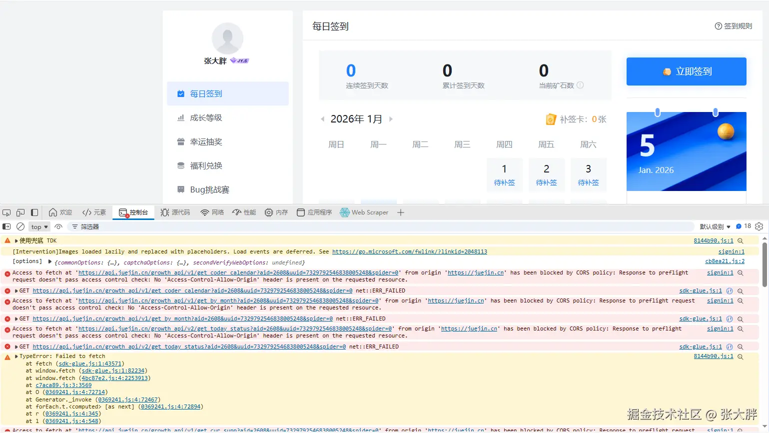Clear the console output
Image resolution: width=769 pixels, height=433 pixels.
point(20,226)
